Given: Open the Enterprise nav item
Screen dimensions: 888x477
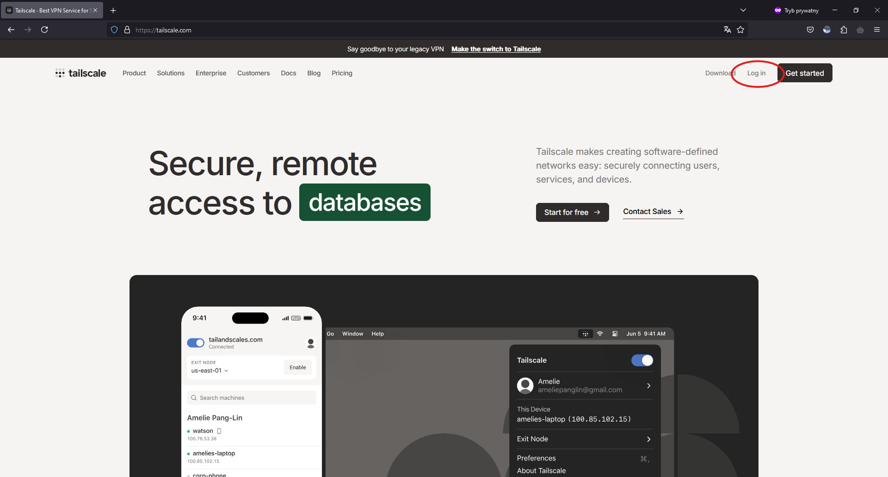Looking at the screenshot, I should [x=211, y=73].
